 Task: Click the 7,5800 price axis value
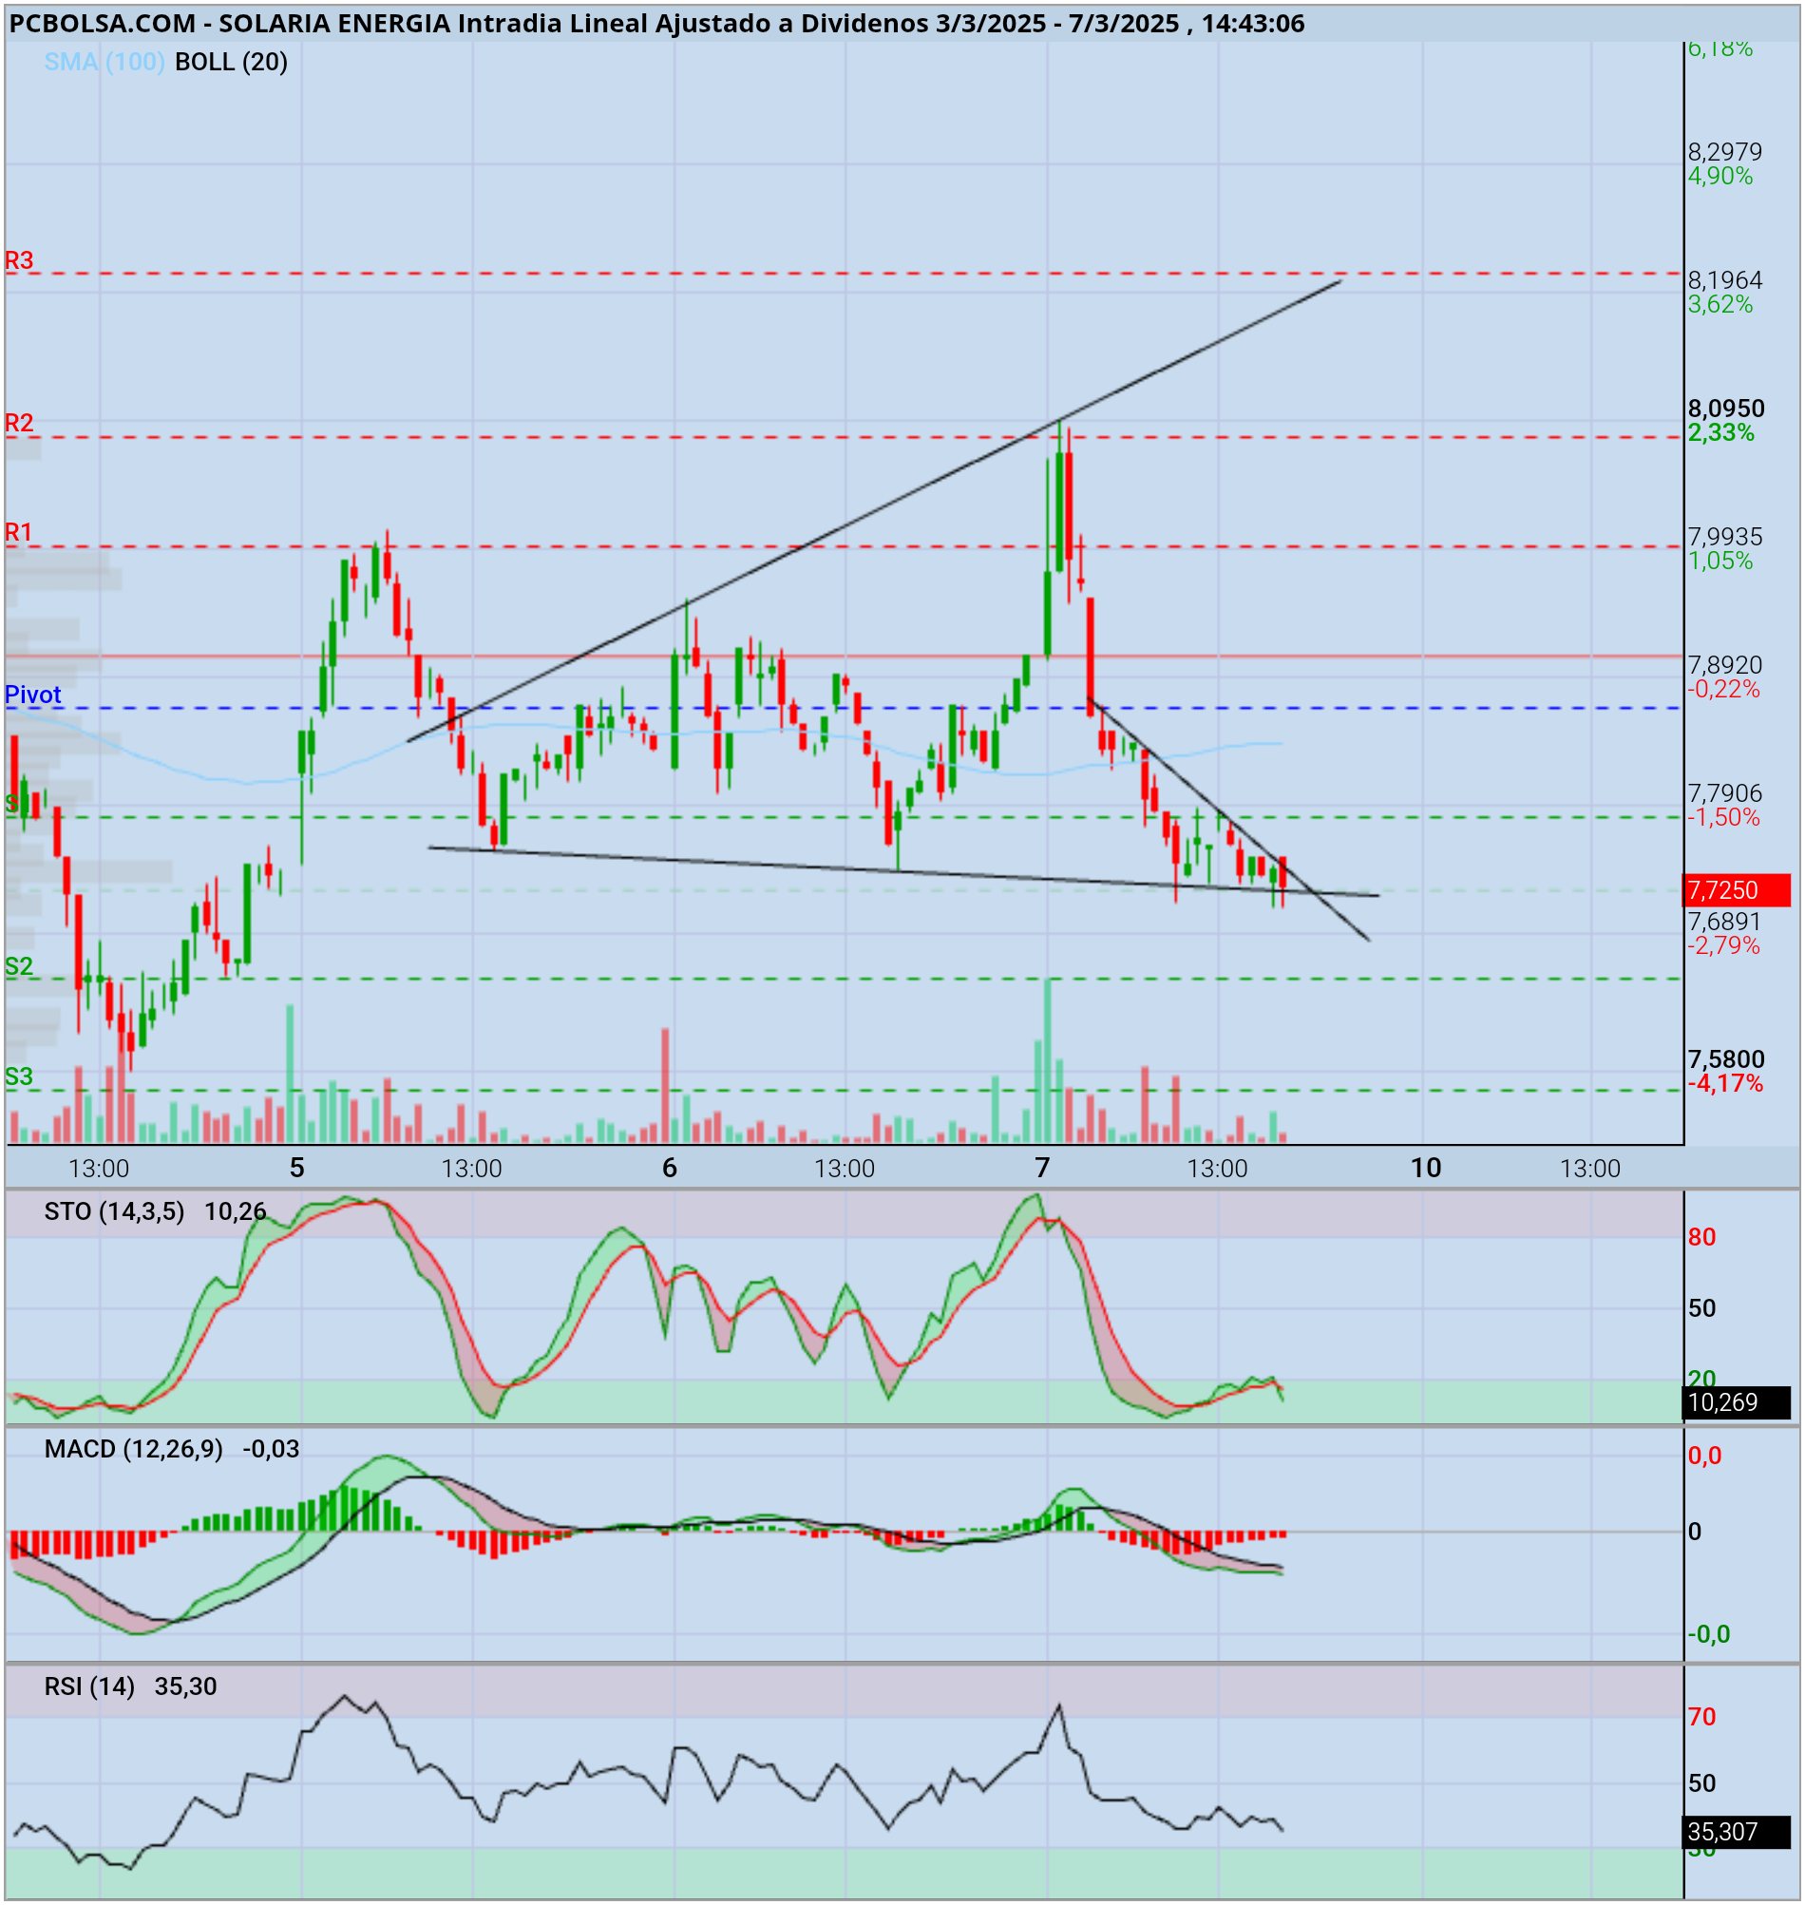(x=1726, y=1059)
